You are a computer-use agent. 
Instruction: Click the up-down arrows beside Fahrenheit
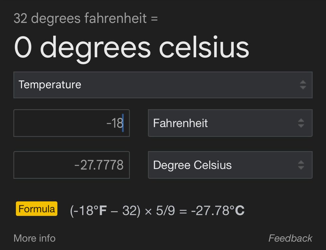301,123
